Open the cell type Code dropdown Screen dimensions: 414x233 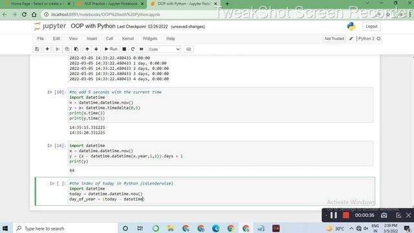164,49
